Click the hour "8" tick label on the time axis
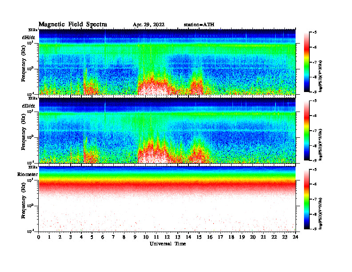The height and width of the screenshot is (272, 352). tap(124, 237)
